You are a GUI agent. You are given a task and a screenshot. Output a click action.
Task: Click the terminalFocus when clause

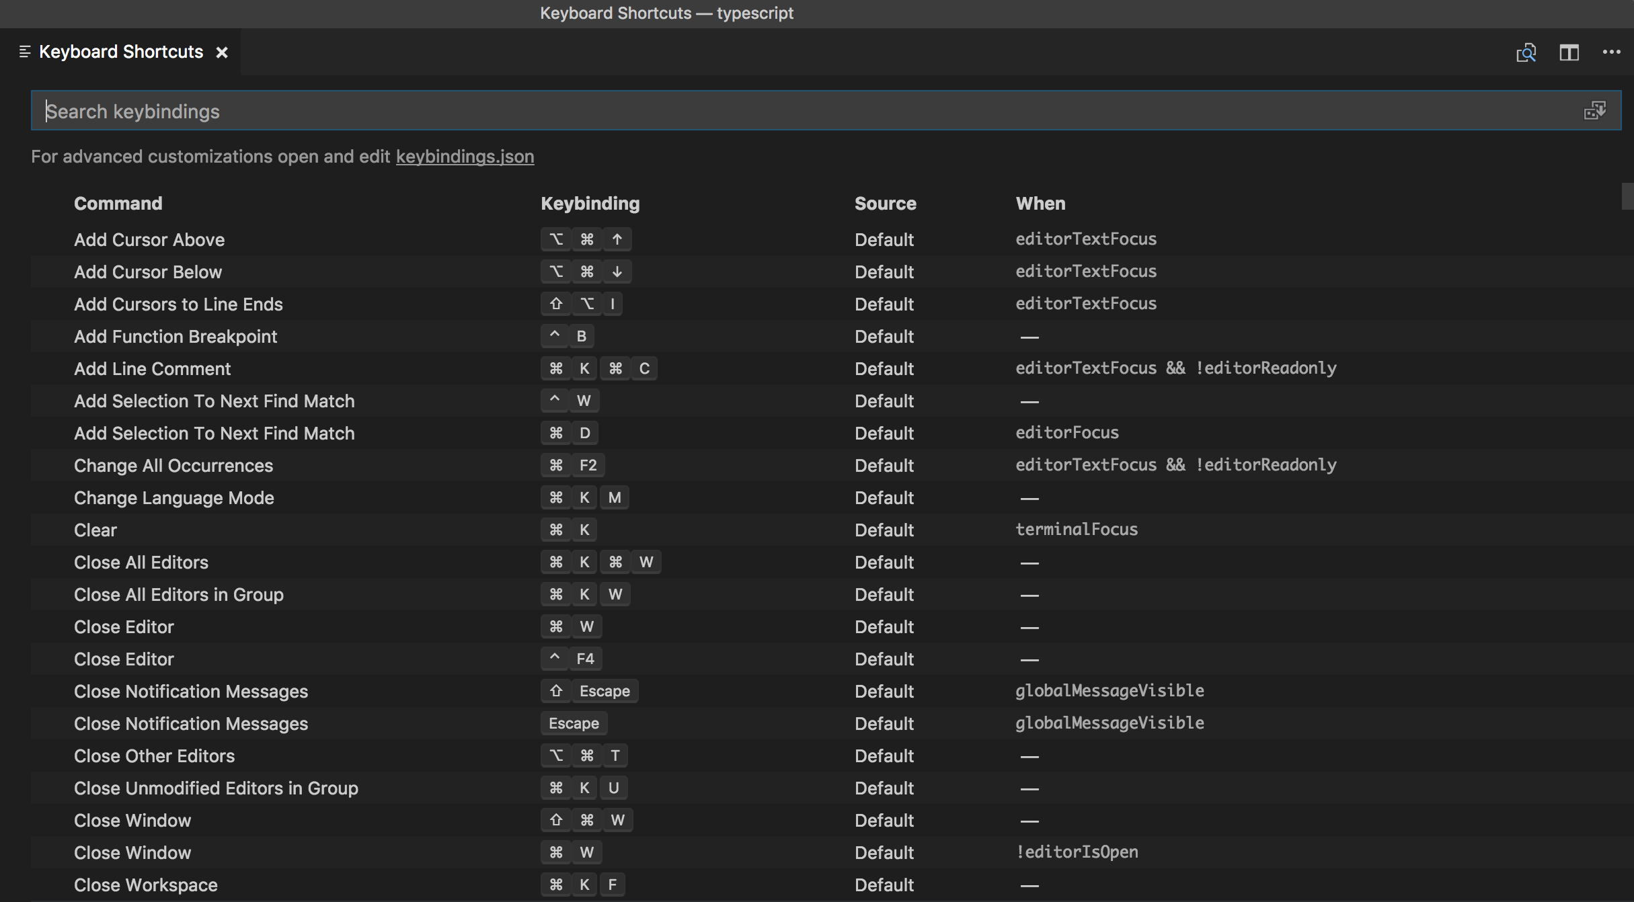point(1077,529)
